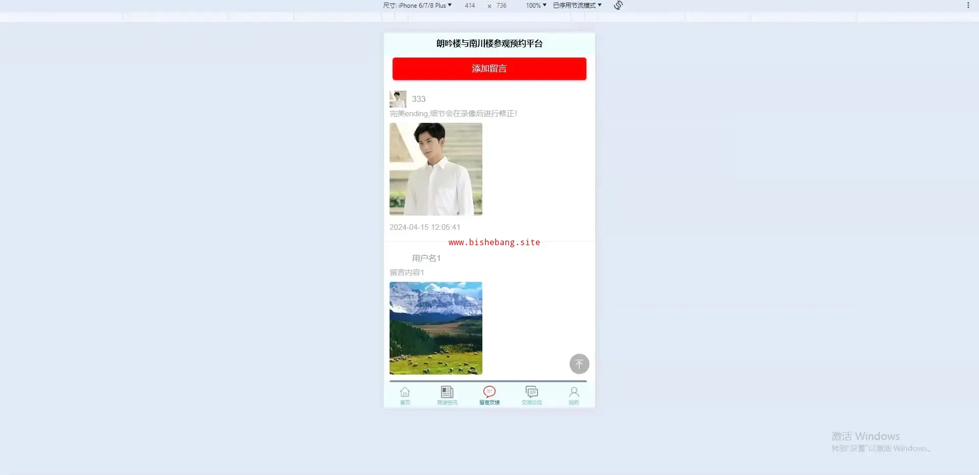The height and width of the screenshot is (475, 979).
Task: Click the 414 viewport width field
Action: click(470, 6)
